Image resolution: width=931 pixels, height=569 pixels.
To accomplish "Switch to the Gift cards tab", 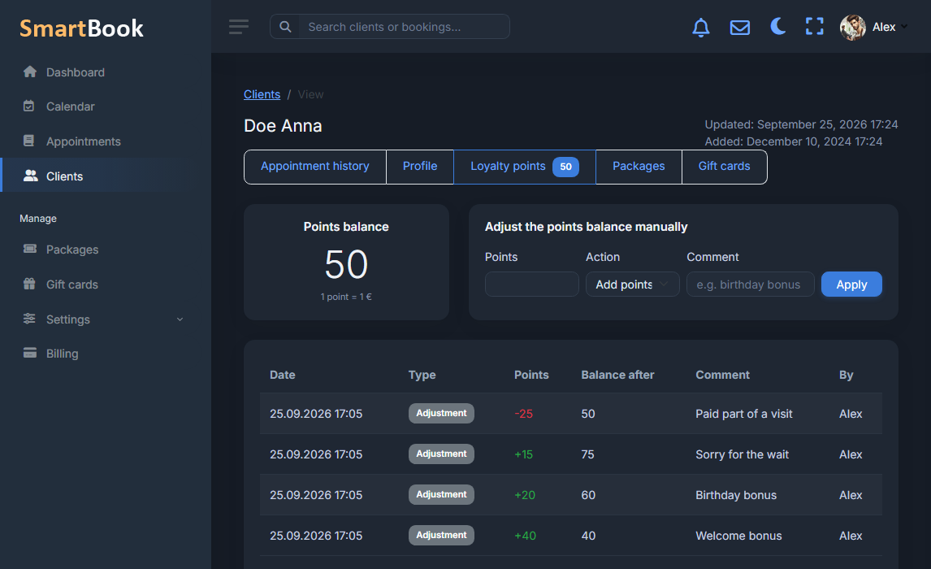I will pos(724,167).
